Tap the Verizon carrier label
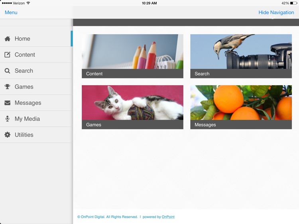299x224 pixels. pyautogui.click(x=19, y=3)
